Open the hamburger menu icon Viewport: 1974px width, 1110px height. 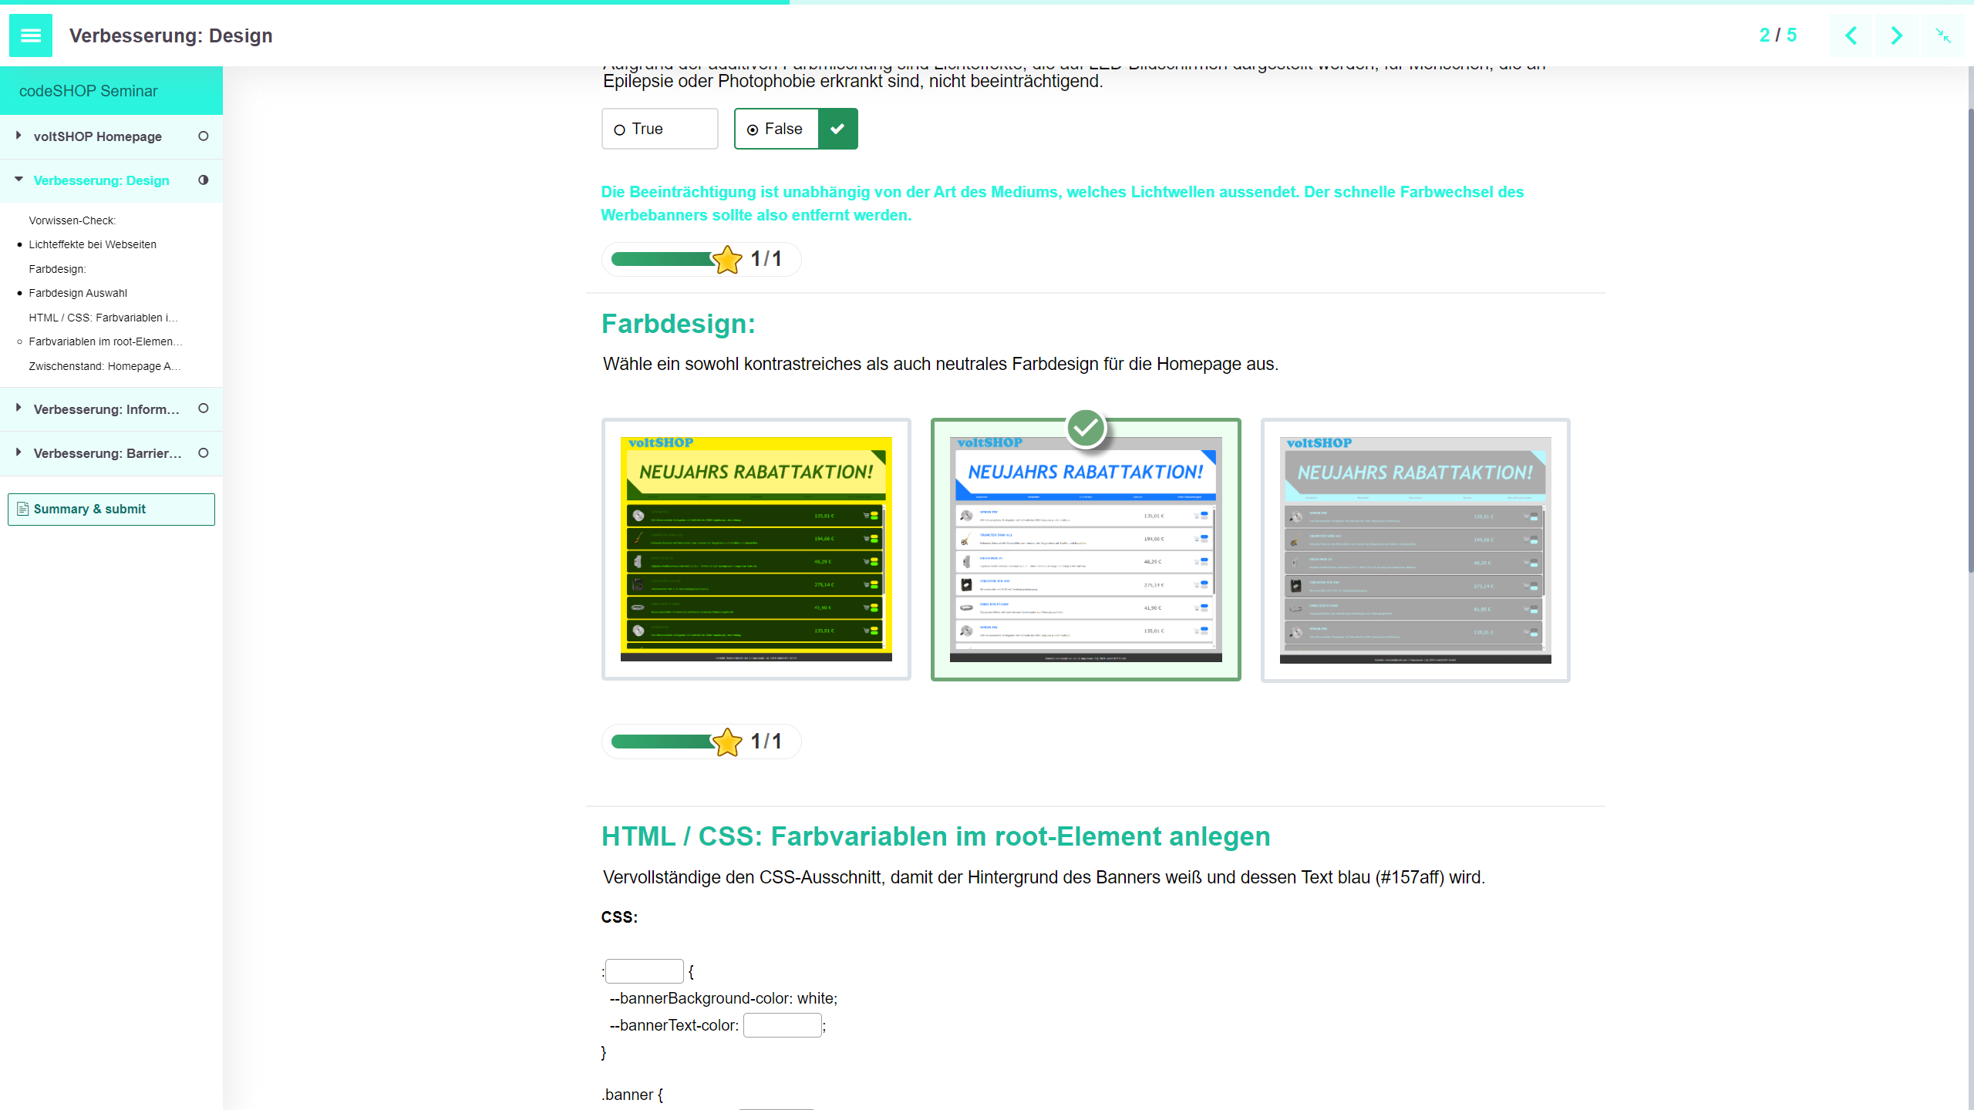[x=31, y=35]
